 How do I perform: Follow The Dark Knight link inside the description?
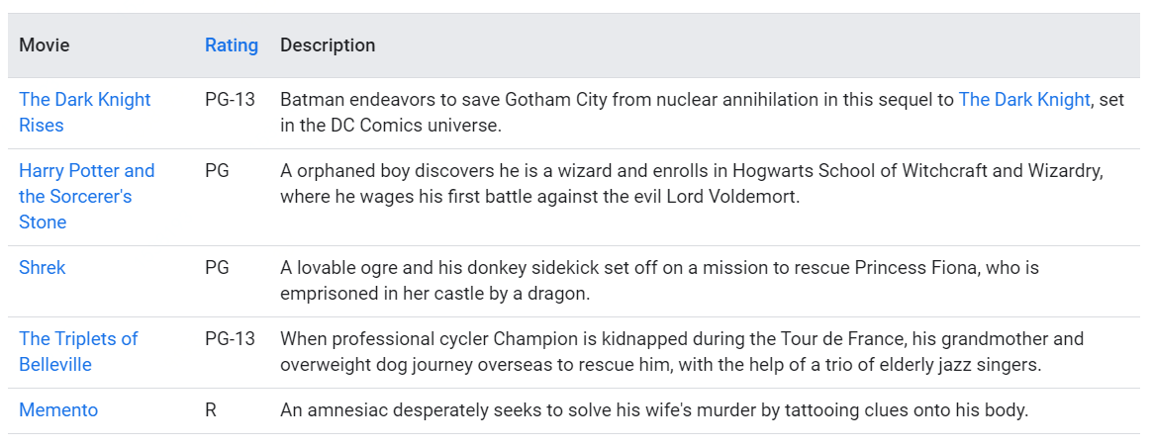1024,99
